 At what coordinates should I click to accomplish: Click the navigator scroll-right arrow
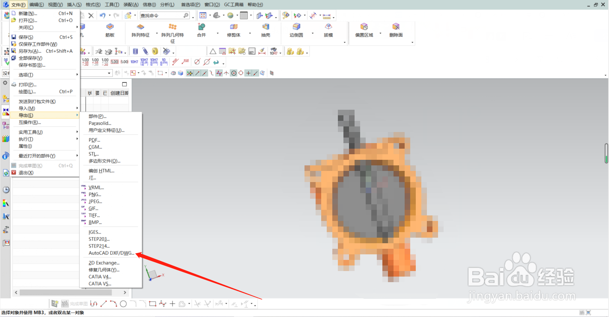point(125,293)
